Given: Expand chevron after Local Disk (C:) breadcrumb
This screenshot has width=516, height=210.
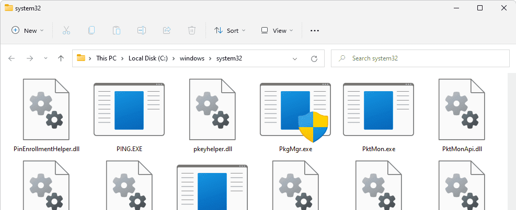Looking at the screenshot, I should (174, 58).
